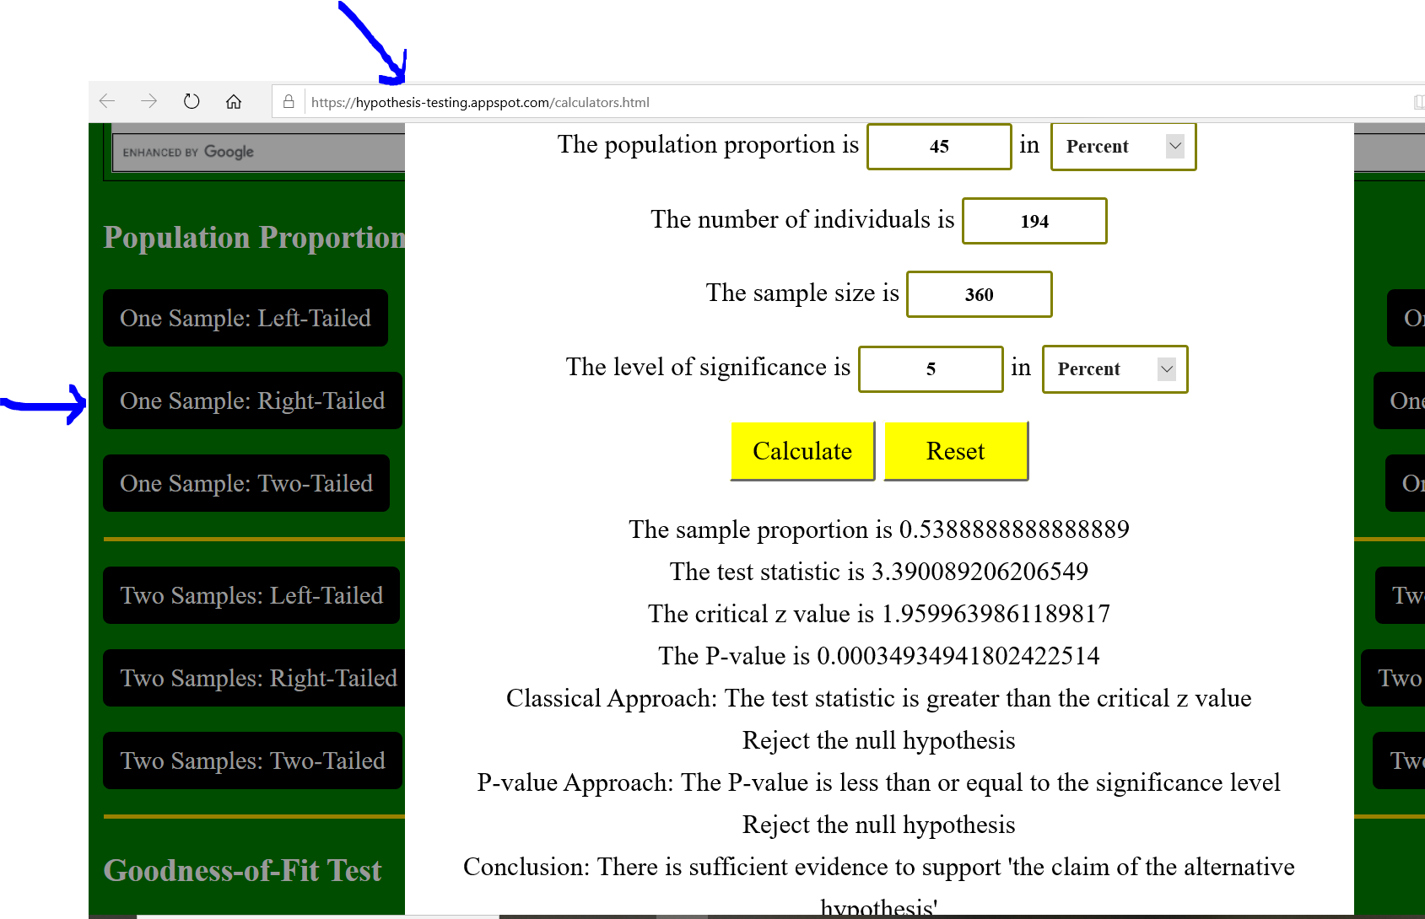Click the padlock site info icon

[x=289, y=101]
